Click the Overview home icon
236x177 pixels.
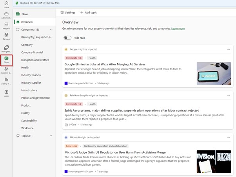pyautogui.click(x=18, y=22)
